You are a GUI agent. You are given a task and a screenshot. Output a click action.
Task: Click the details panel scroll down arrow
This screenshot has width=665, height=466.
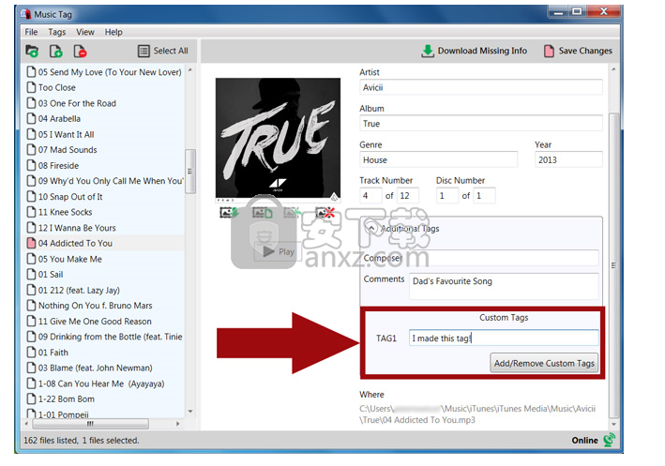(x=613, y=424)
